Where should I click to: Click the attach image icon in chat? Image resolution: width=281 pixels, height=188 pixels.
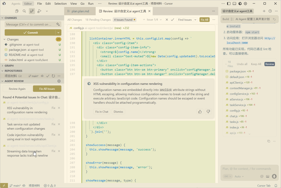[x=268, y=176]
